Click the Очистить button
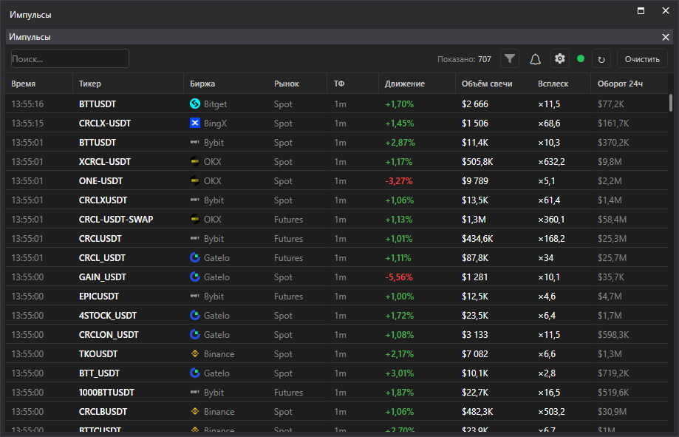The height and width of the screenshot is (437, 679). click(x=642, y=59)
